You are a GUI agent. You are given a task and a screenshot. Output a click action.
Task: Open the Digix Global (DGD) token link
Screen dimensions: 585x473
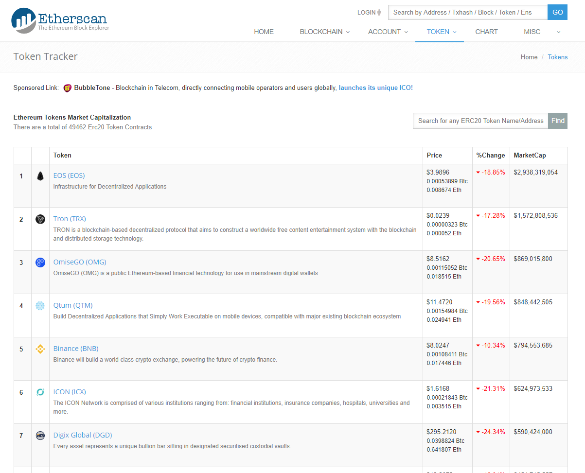83,435
